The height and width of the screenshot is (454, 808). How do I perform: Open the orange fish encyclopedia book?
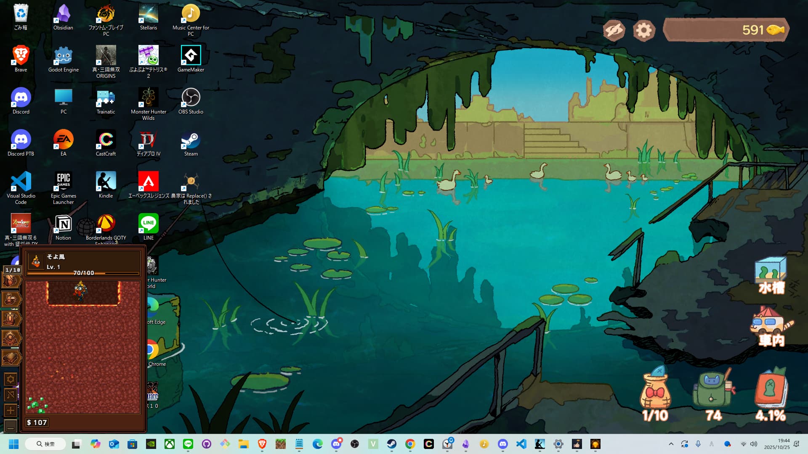771,393
